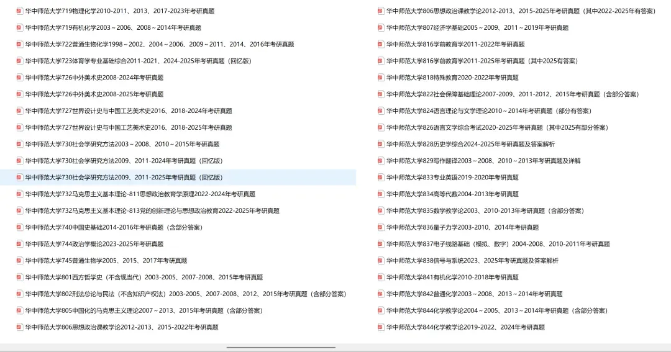Click PDF icon beside 807经济学基础 file

click(380, 28)
